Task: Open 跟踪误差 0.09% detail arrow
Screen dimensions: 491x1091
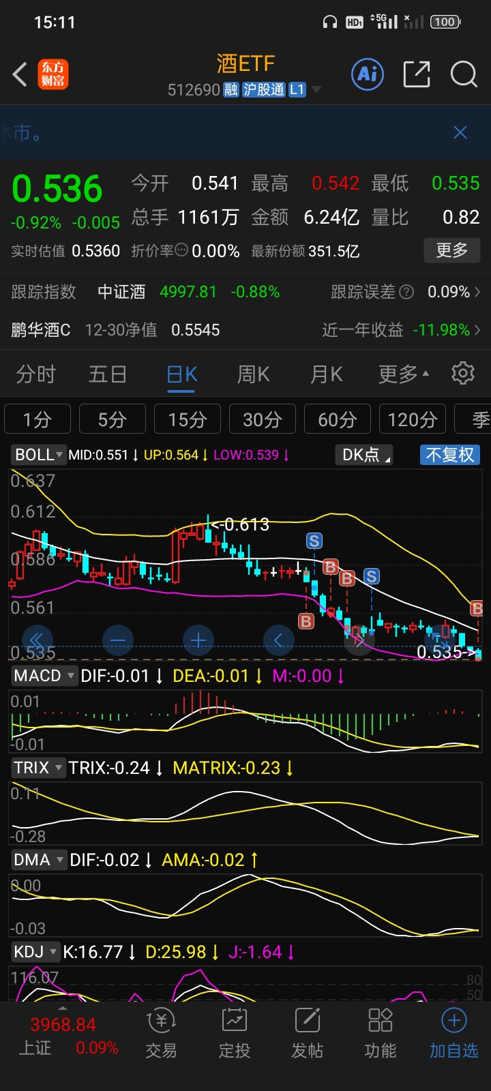Action: (x=477, y=292)
